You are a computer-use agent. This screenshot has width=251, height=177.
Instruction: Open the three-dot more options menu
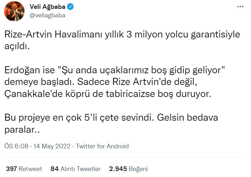tap(240, 7)
